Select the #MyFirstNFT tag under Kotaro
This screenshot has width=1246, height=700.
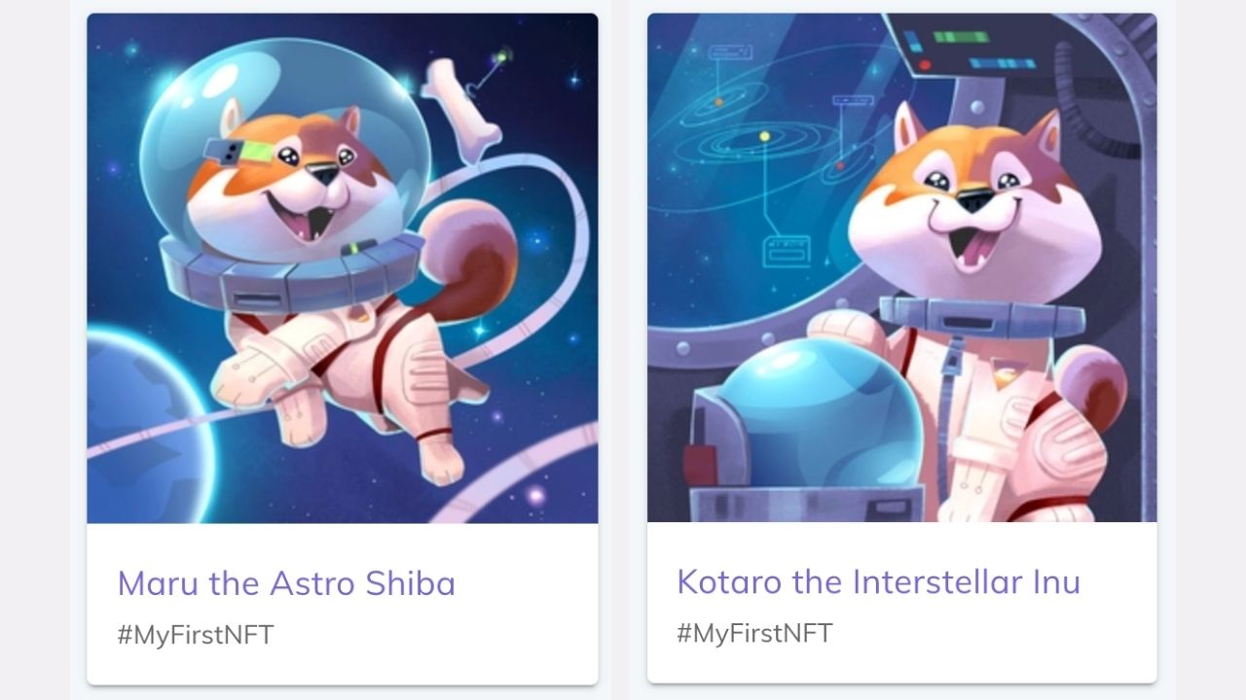(755, 634)
